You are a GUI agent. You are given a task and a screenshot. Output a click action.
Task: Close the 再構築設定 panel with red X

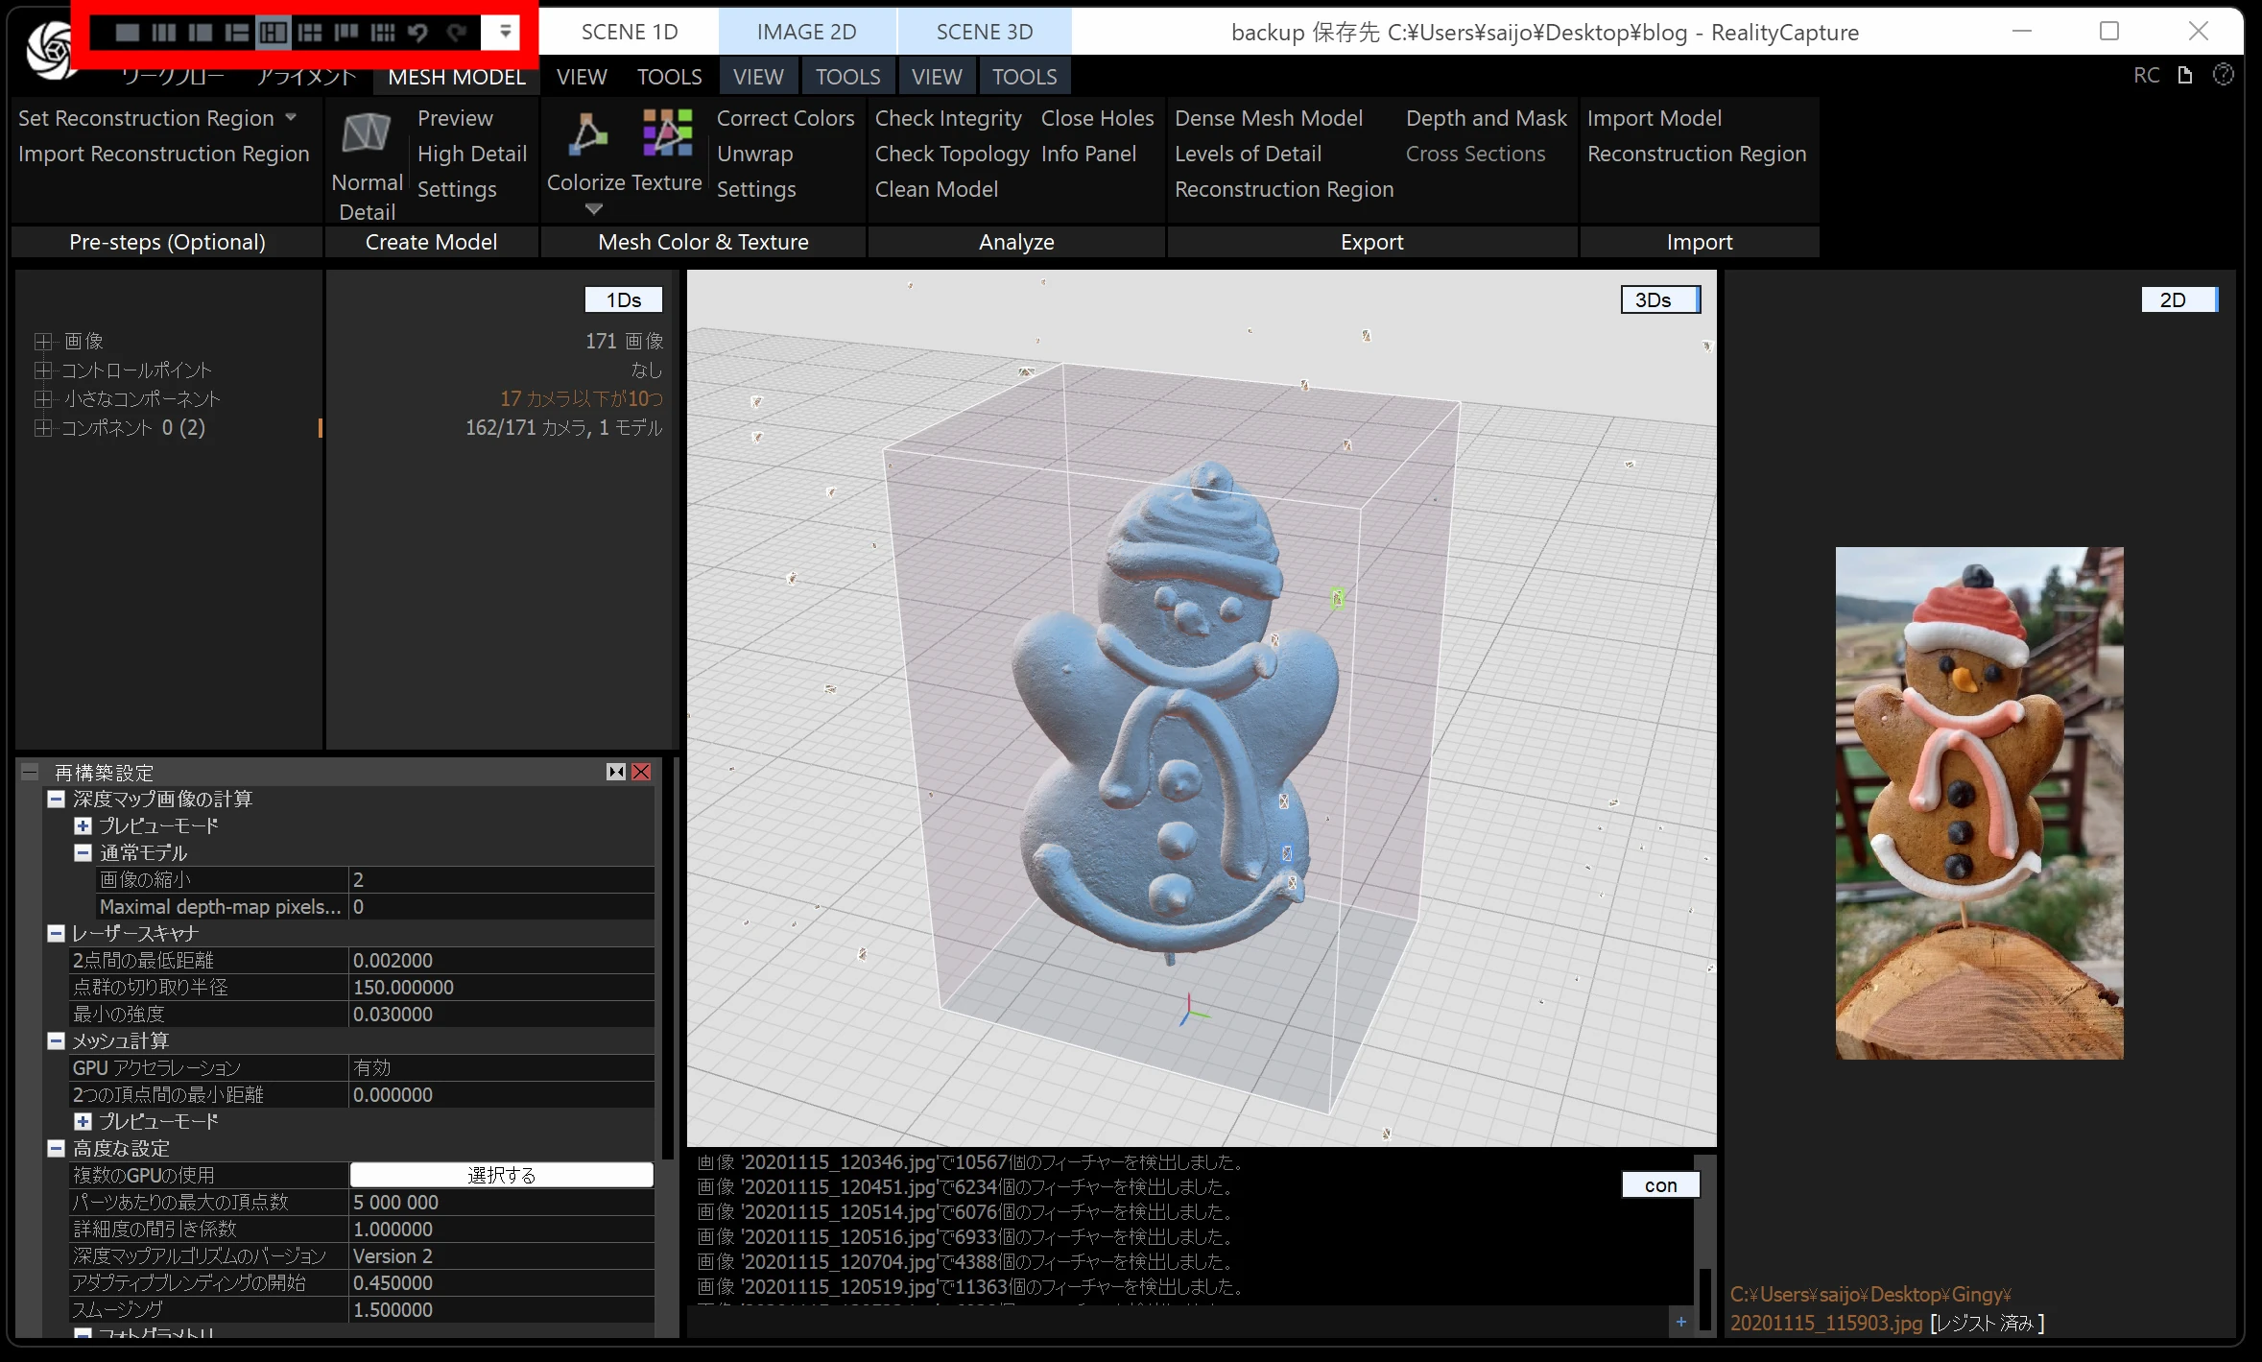(641, 772)
